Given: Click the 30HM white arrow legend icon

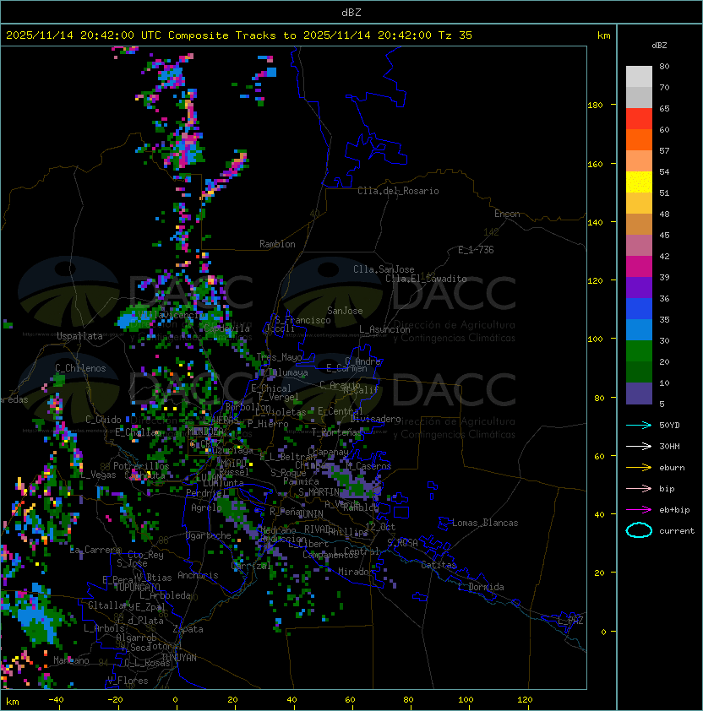Looking at the screenshot, I should click(x=639, y=446).
